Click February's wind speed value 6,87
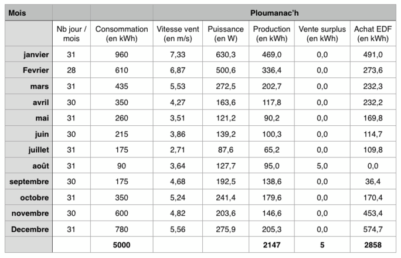Viewport: 401px width, 258px height. click(x=178, y=71)
